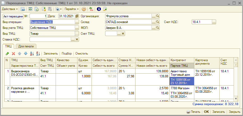Open the calendar picker for Дата
This screenshot has width=243, height=116.
(77, 16)
